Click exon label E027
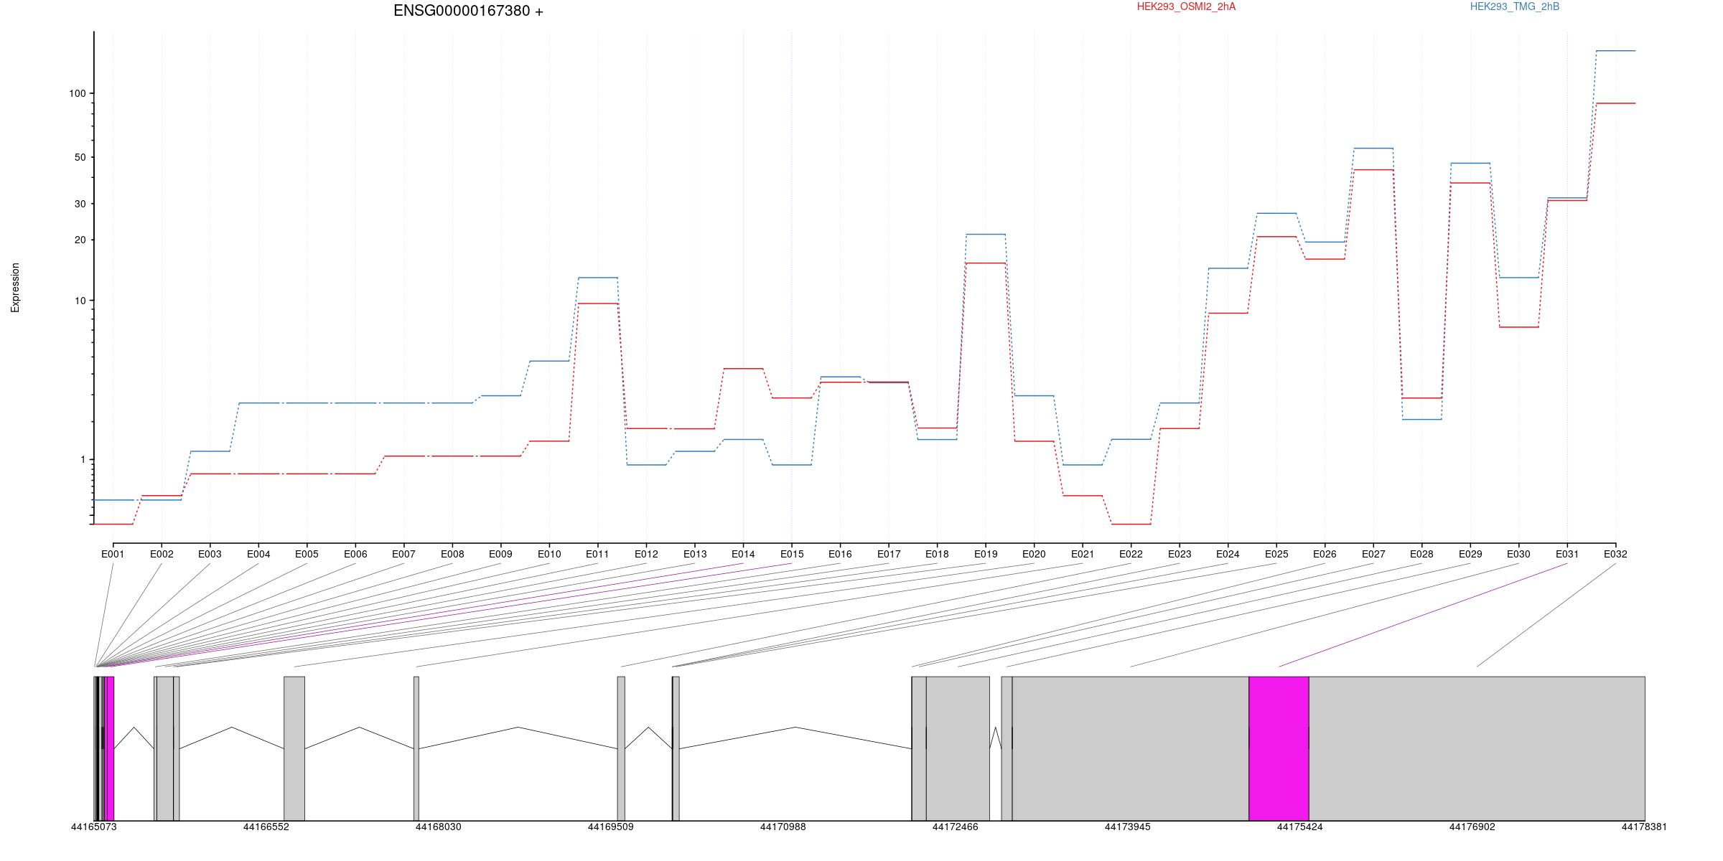This screenshot has height=861, width=1723. [x=1373, y=554]
